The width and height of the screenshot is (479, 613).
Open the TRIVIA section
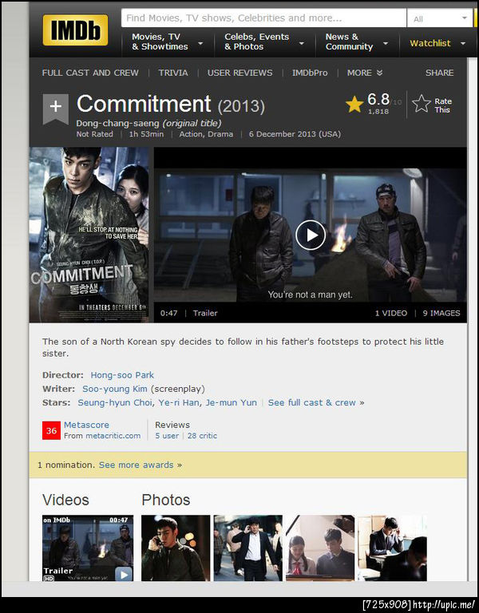(x=172, y=73)
